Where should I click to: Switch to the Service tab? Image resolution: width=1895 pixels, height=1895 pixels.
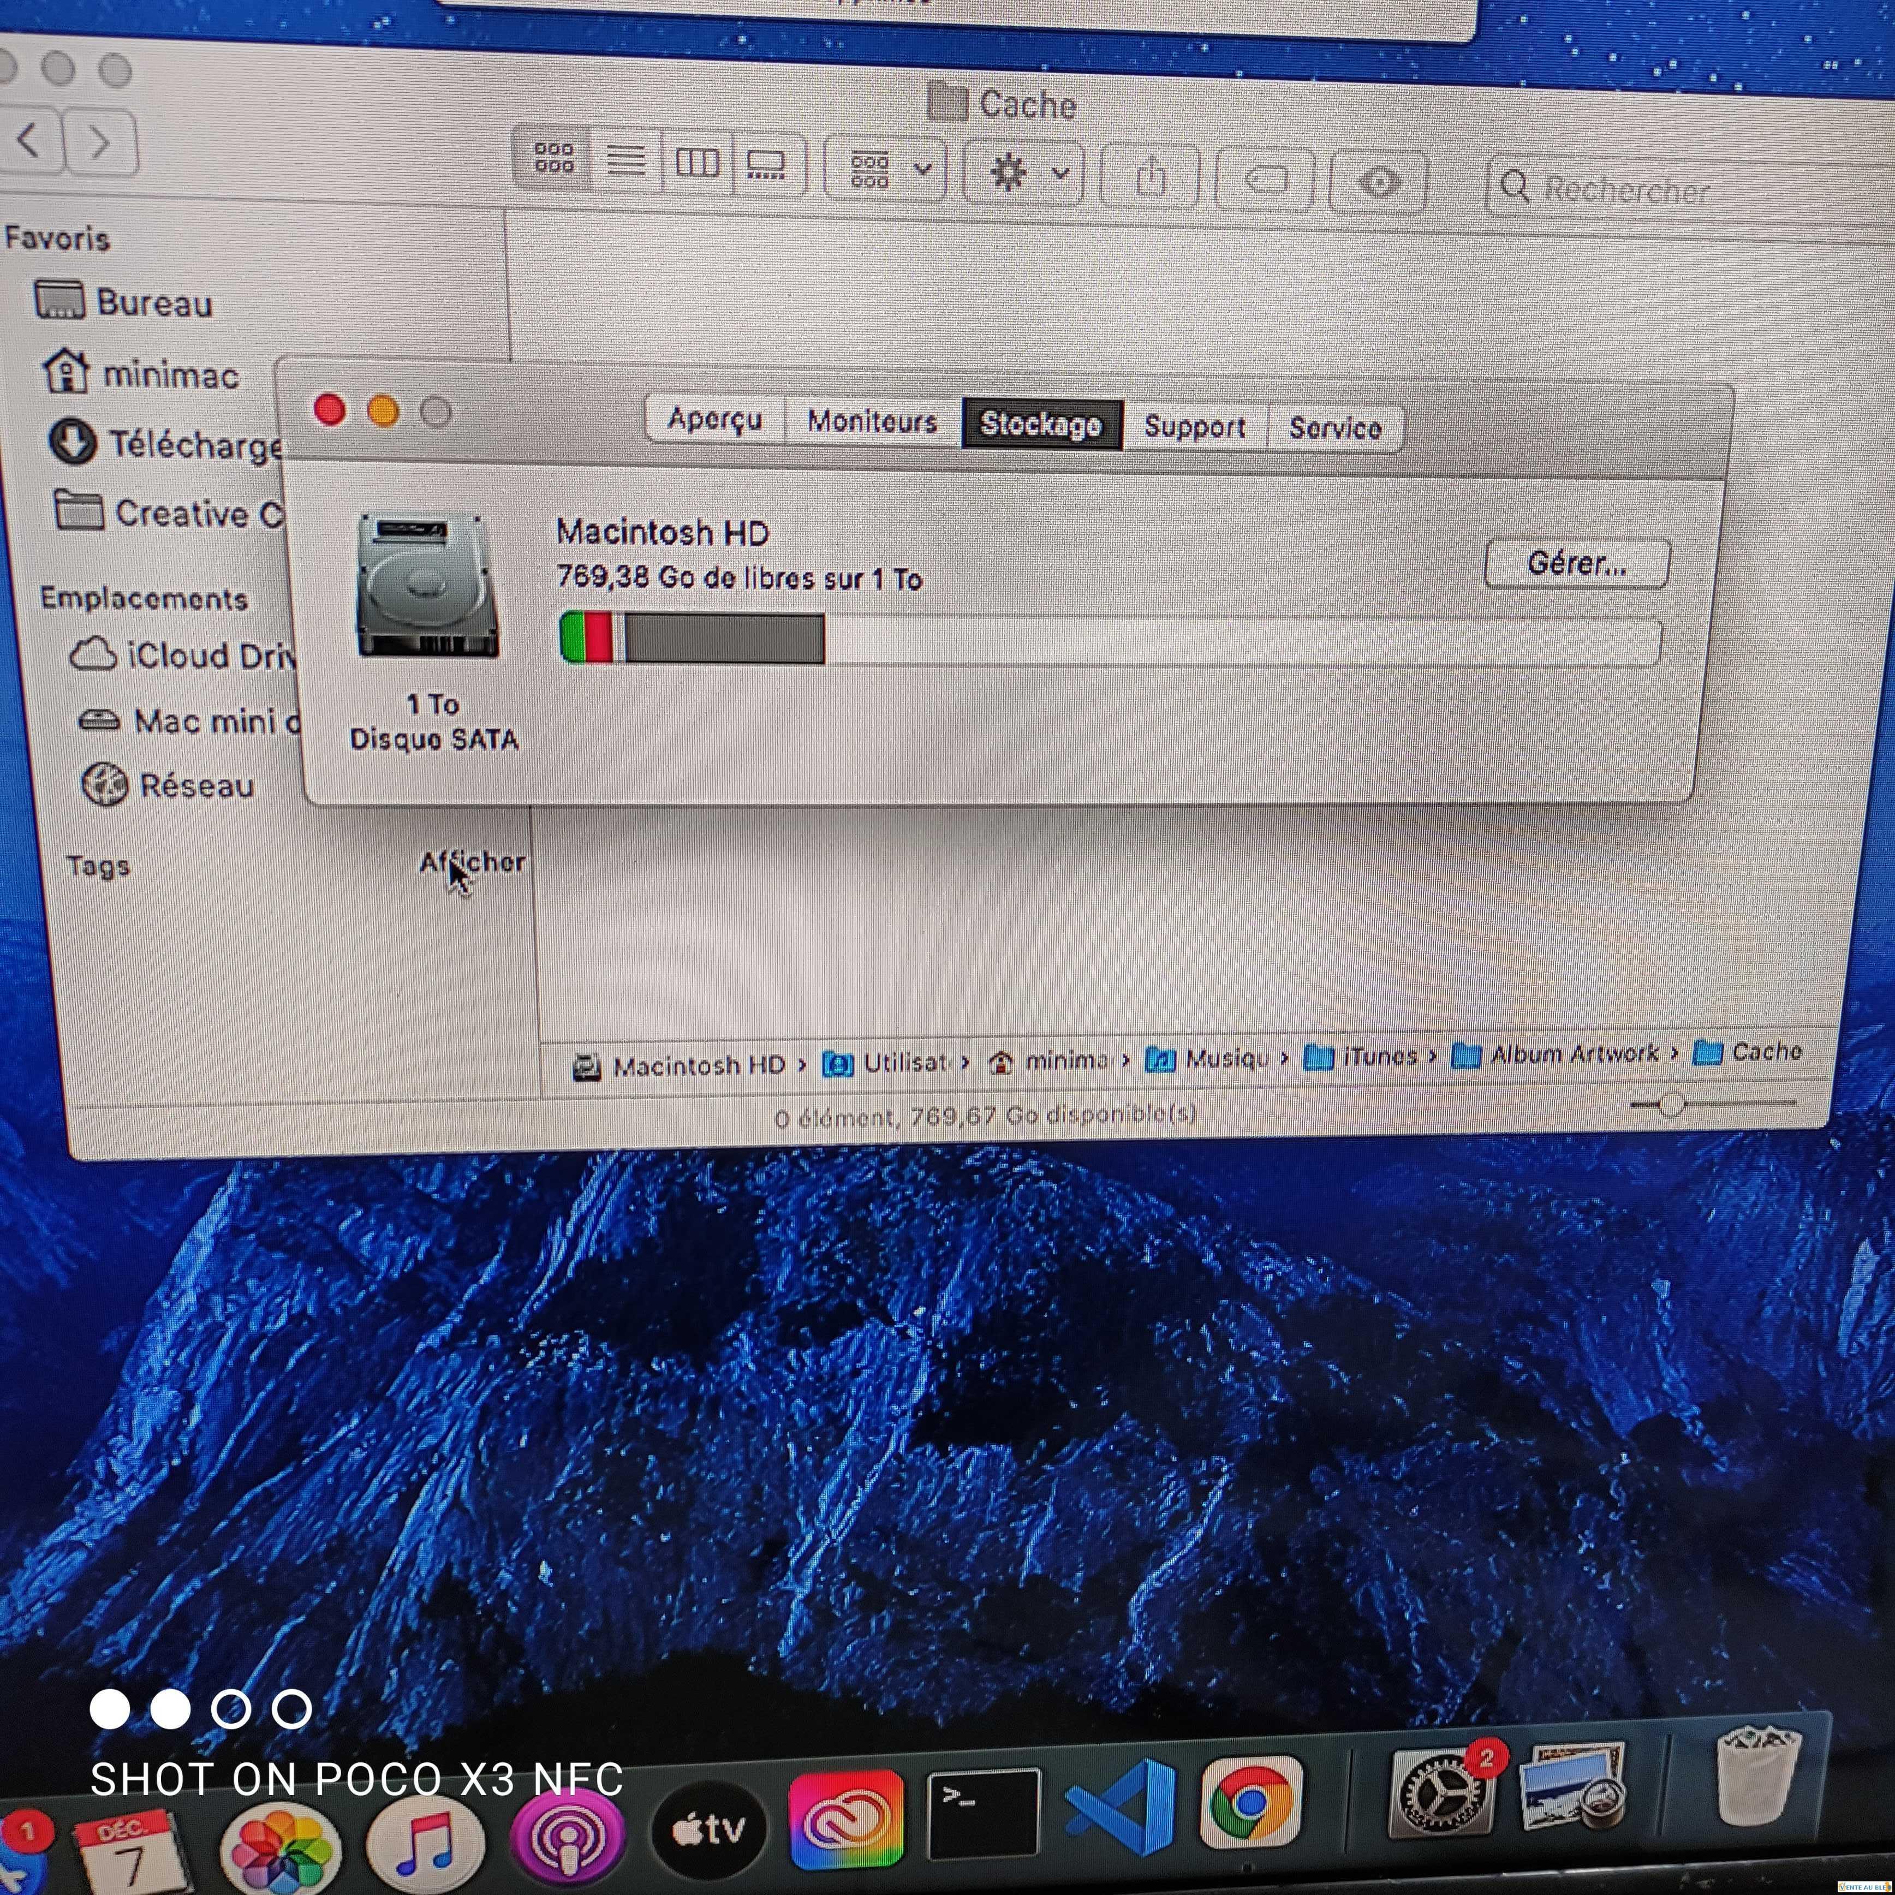point(1335,428)
